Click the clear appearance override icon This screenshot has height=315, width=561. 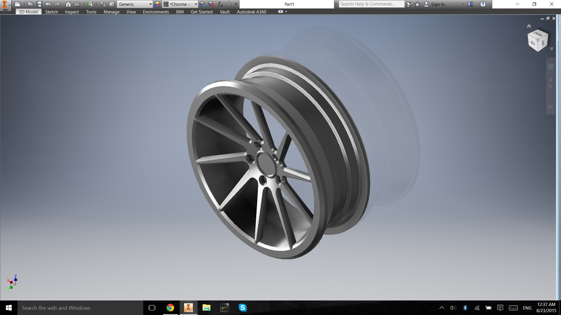point(211,4)
